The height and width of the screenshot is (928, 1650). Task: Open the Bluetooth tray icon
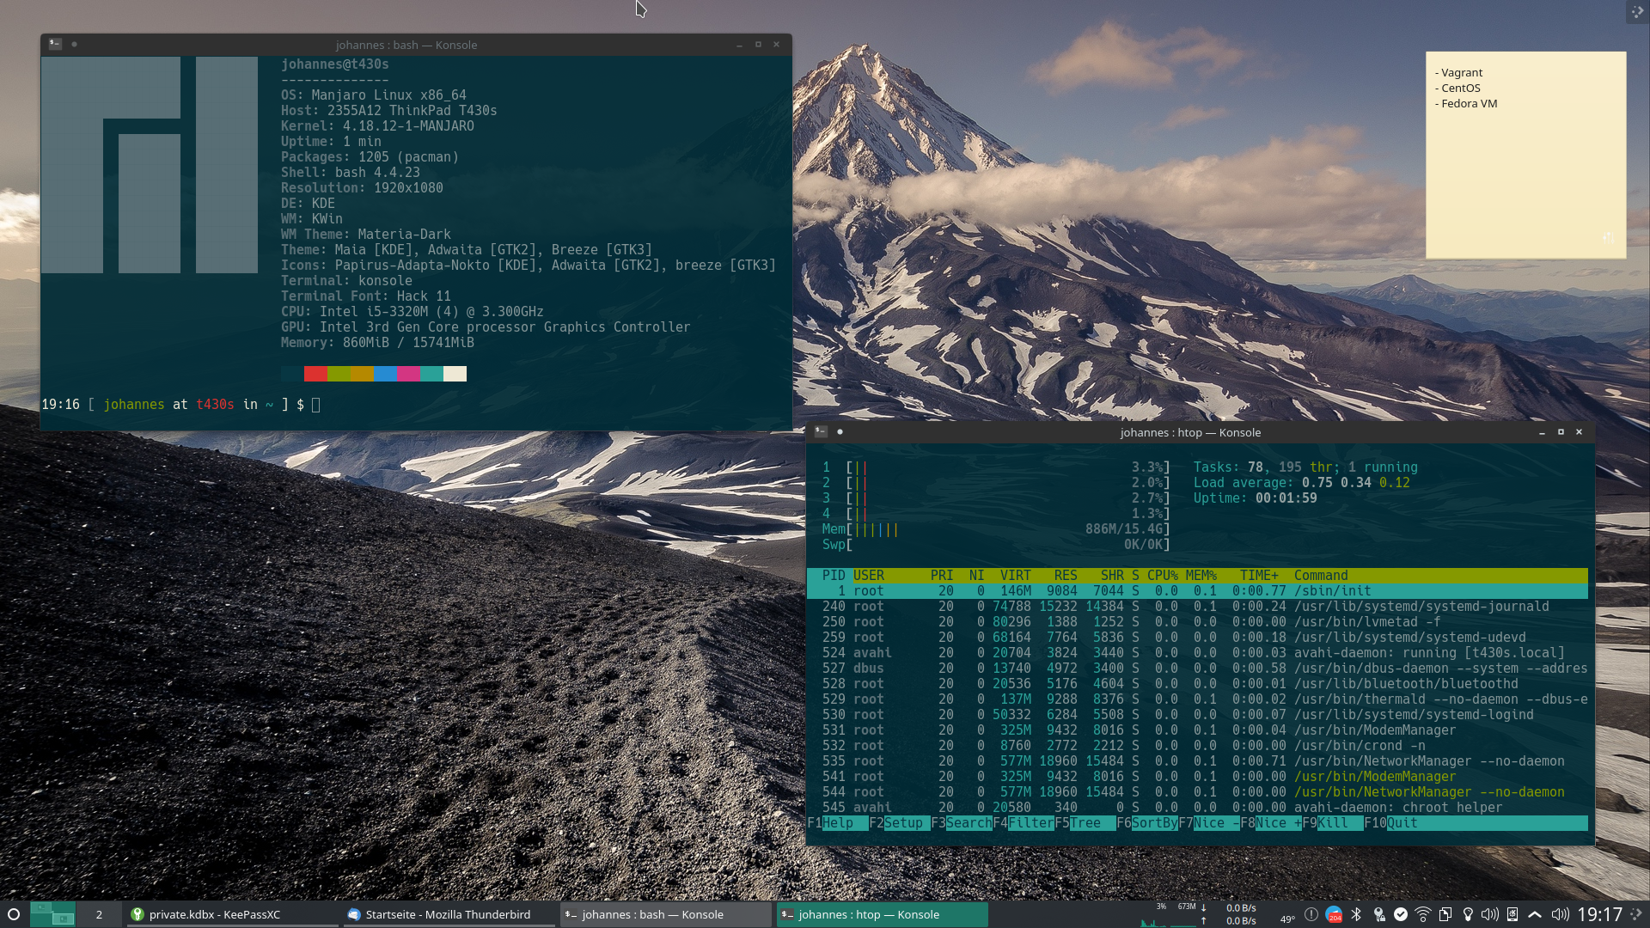coord(1356,914)
